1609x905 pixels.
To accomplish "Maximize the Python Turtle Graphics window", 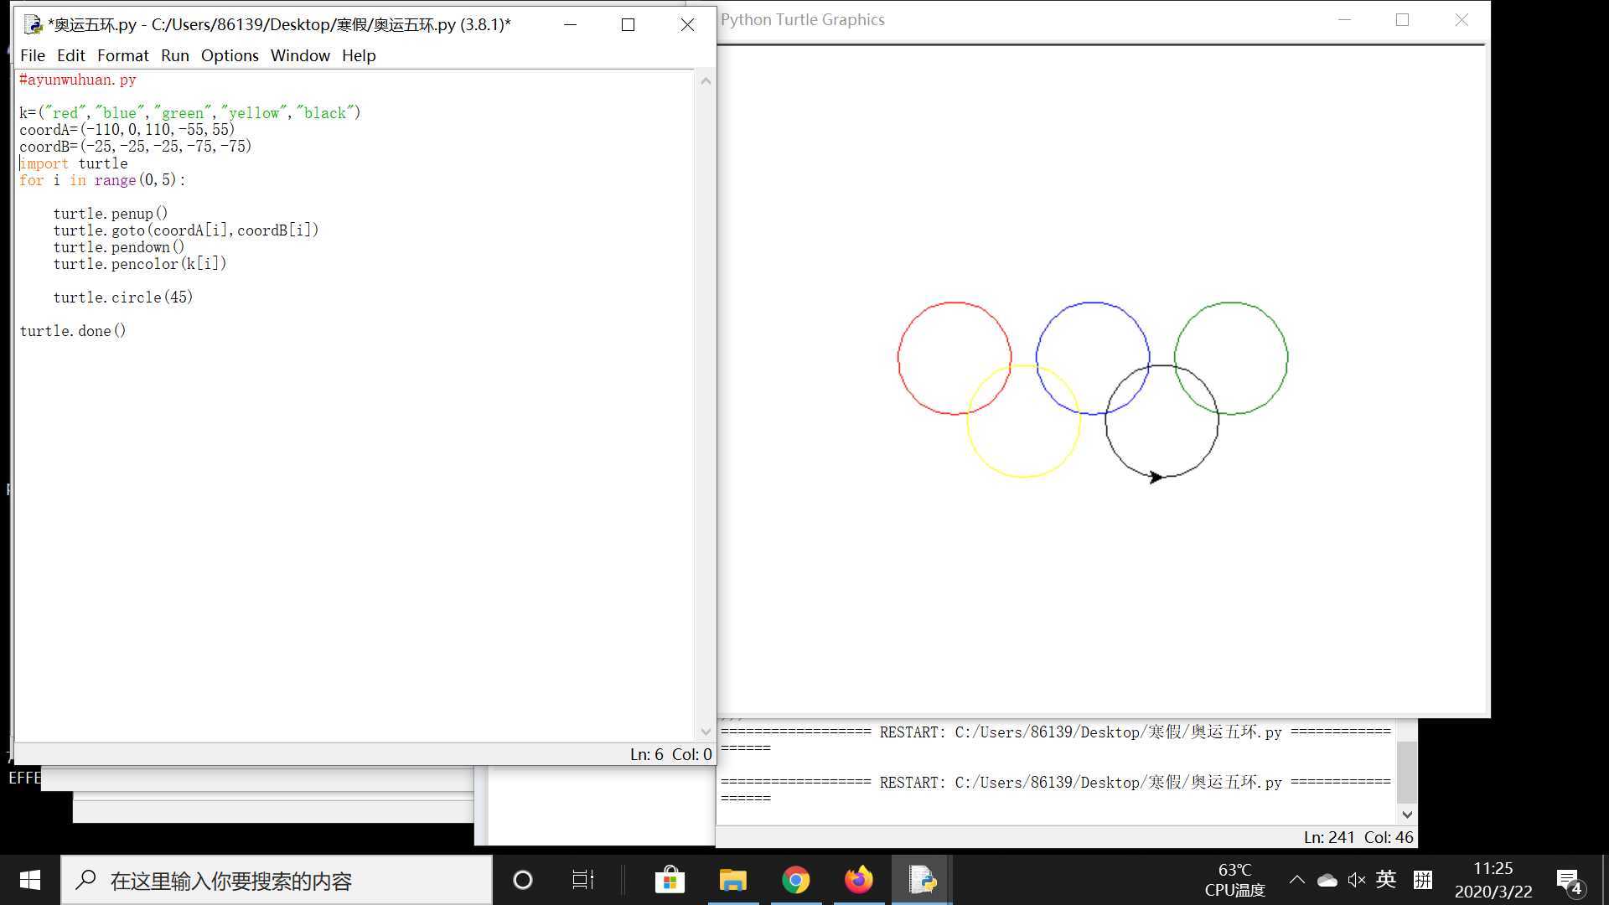I will 1402,19.
